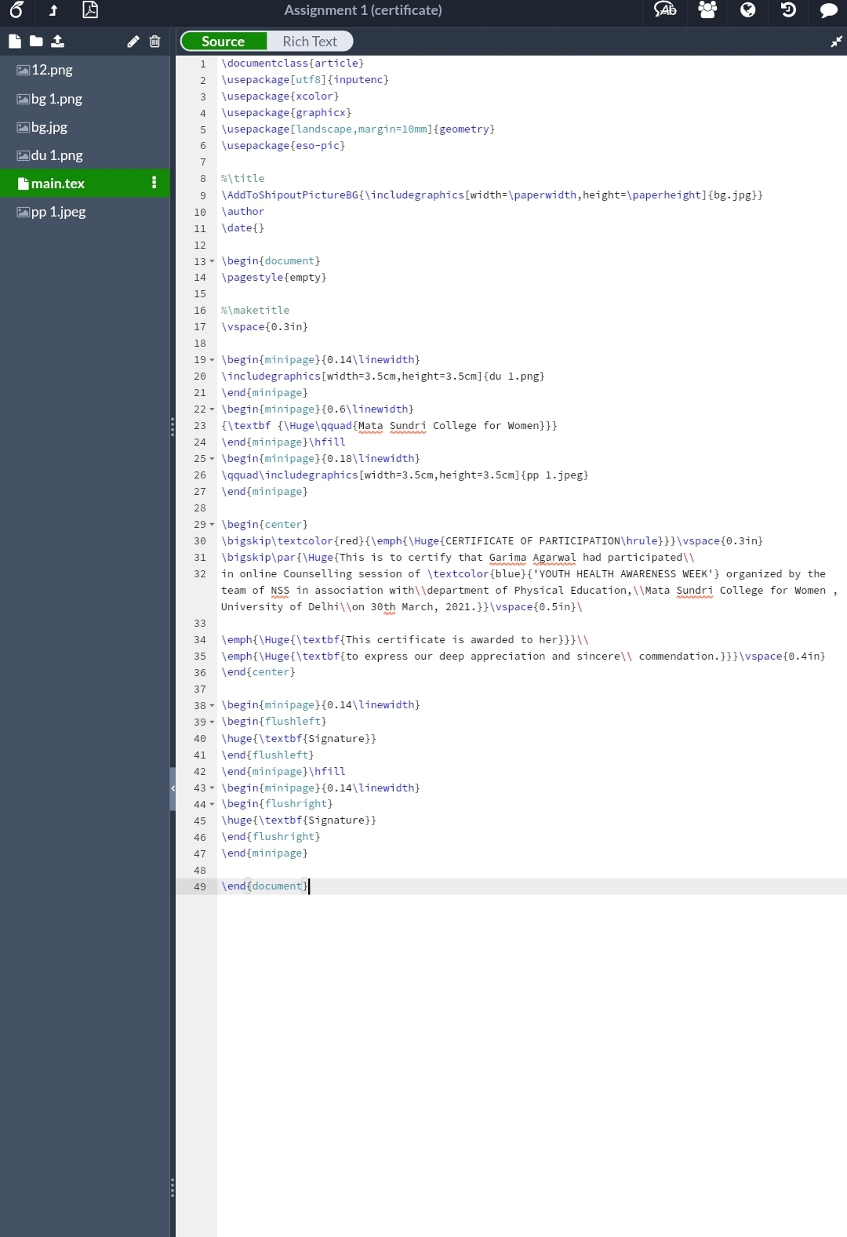Image resolution: width=847 pixels, height=1237 pixels.
Task: Create a new folder icon
Action: tap(36, 42)
